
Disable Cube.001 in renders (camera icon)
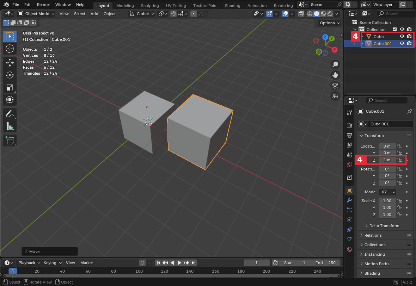pyautogui.click(x=409, y=43)
